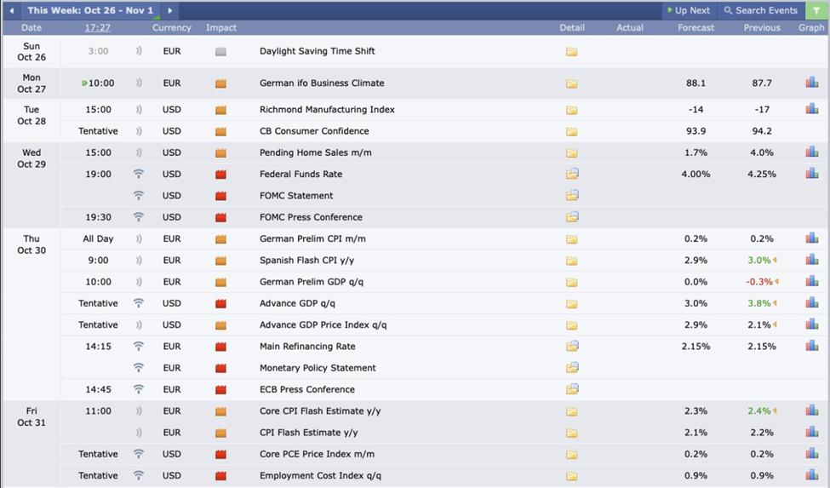The height and width of the screenshot is (488, 830).
Task: Toggle sound alert for Pending Home Sales
Action: (139, 152)
